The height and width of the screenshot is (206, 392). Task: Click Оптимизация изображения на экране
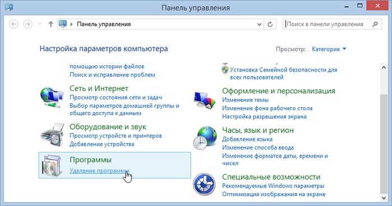click(x=274, y=194)
